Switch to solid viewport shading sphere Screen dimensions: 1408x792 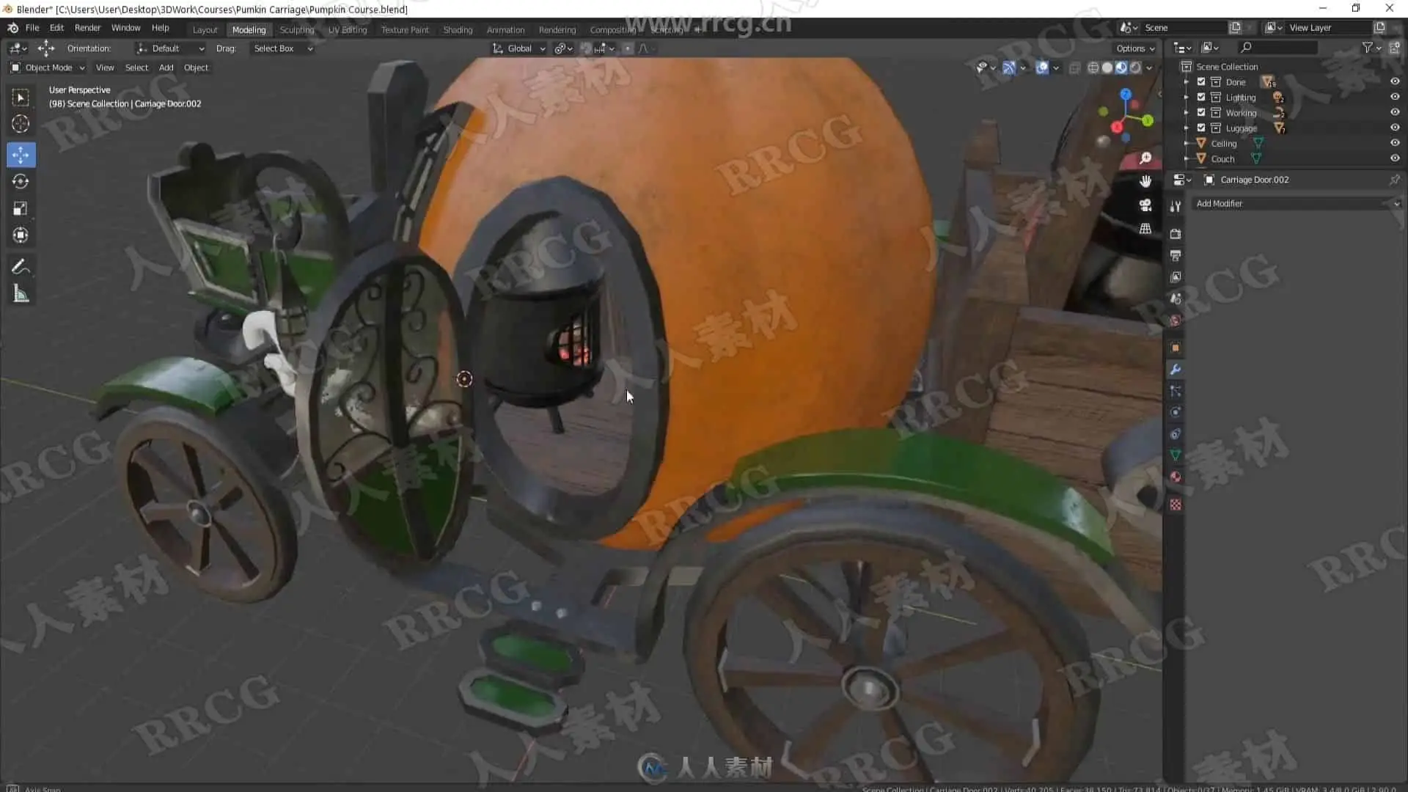tap(1107, 67)
